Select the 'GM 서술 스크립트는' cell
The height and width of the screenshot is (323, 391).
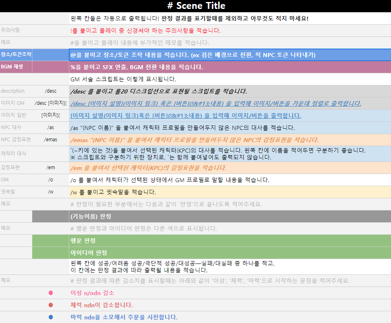230,79
